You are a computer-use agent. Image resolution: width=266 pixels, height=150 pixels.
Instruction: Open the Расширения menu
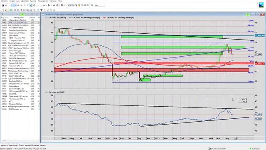pyautogui.click(x=43, y=1)
